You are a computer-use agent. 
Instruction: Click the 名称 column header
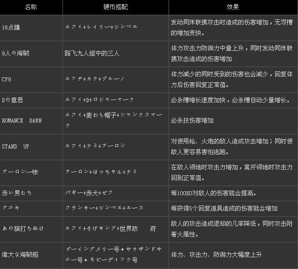pyautogui.click(x=31, y=7)
